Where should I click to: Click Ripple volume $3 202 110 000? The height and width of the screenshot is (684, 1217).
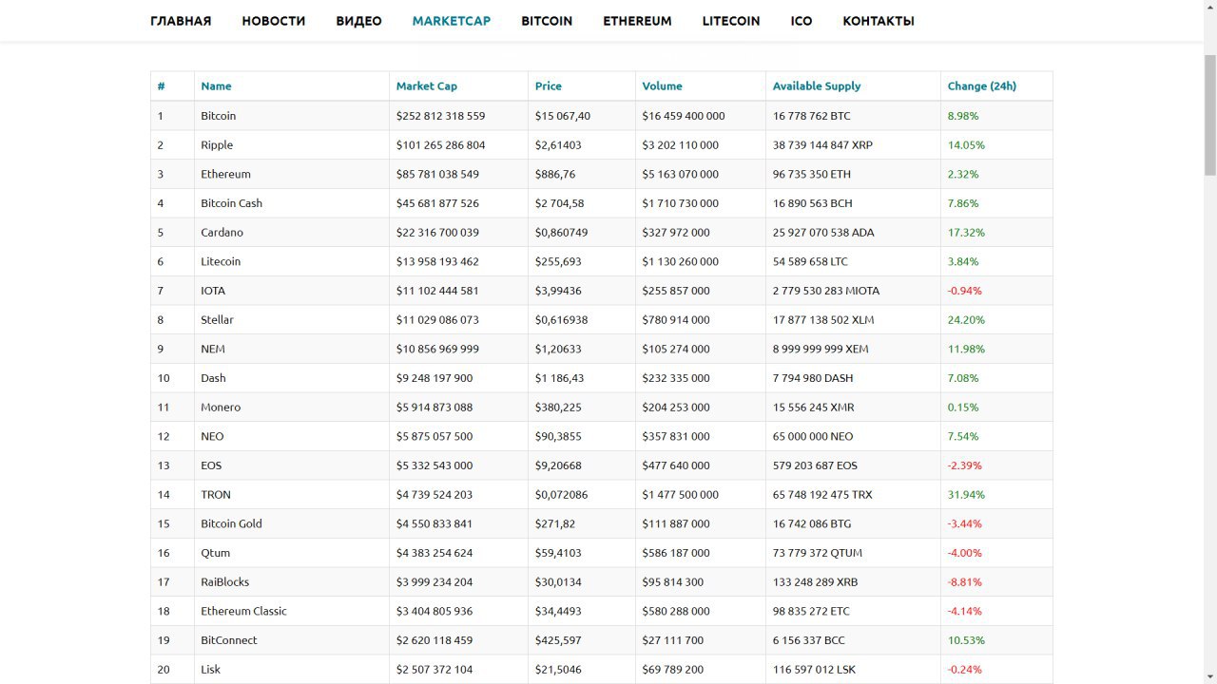[x=681, y=145]
